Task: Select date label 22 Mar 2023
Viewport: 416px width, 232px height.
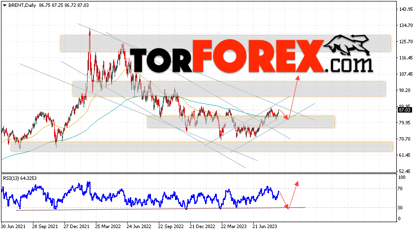Action: (234, 227)
